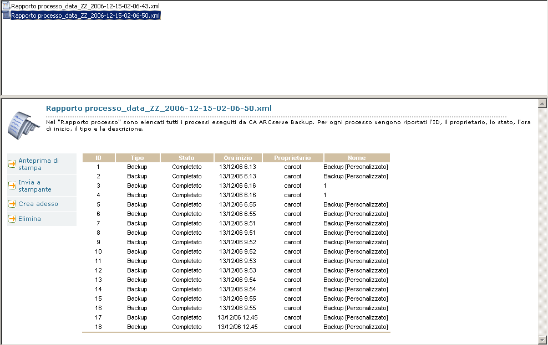Click the arrow icon next to Crea adesso
548x345 pixels.
(x=12, y=204)
